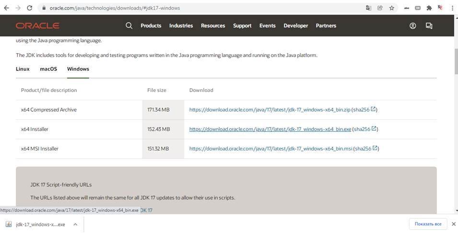Screen dimensions: 458x233
Task: Click the padlock site info icon
Action: click(x=44, y=8)
